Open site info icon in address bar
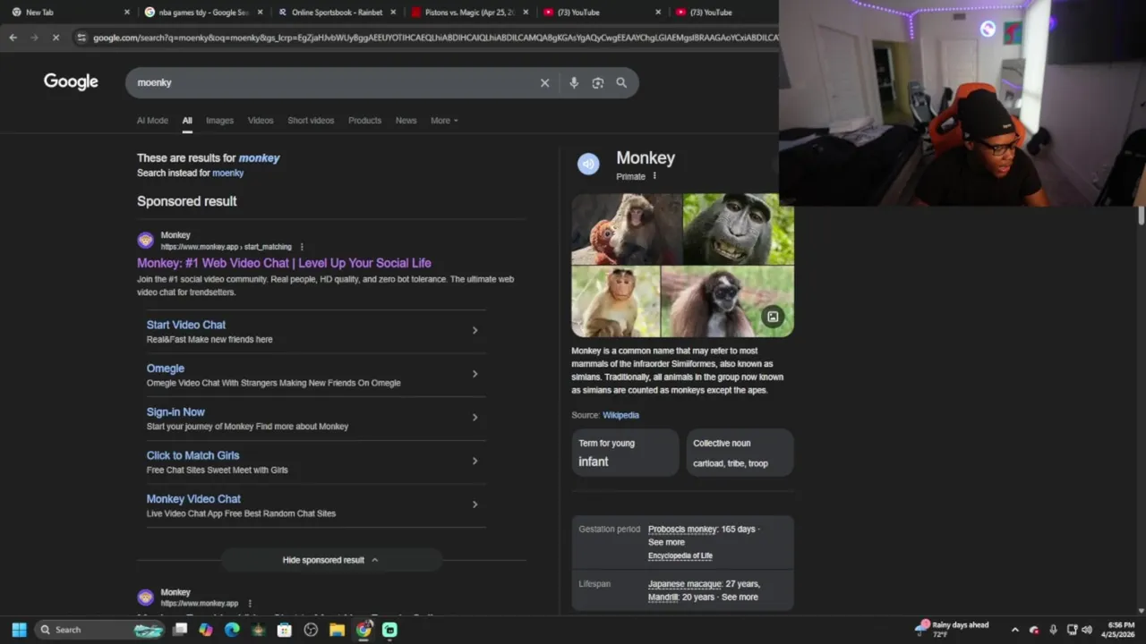 click(x=81, y=38)
